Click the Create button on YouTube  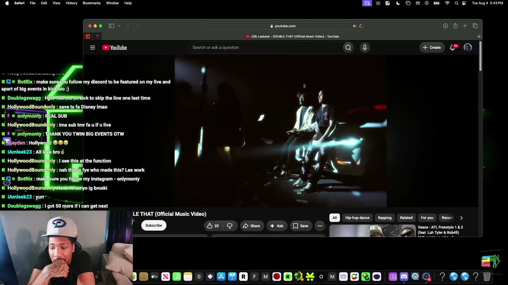tap(432, 47)
